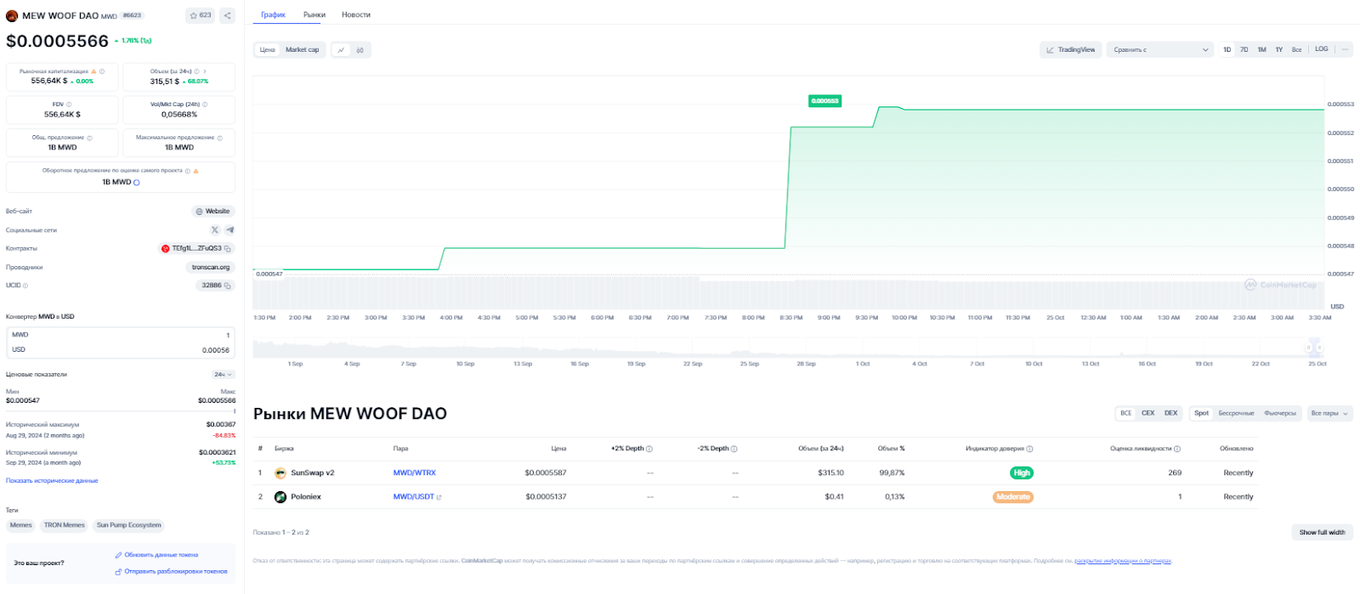The height and width of the screenshot is (594, 1360).
Task: Toggle the LOG scale on chart
Action: point(1322,49)
